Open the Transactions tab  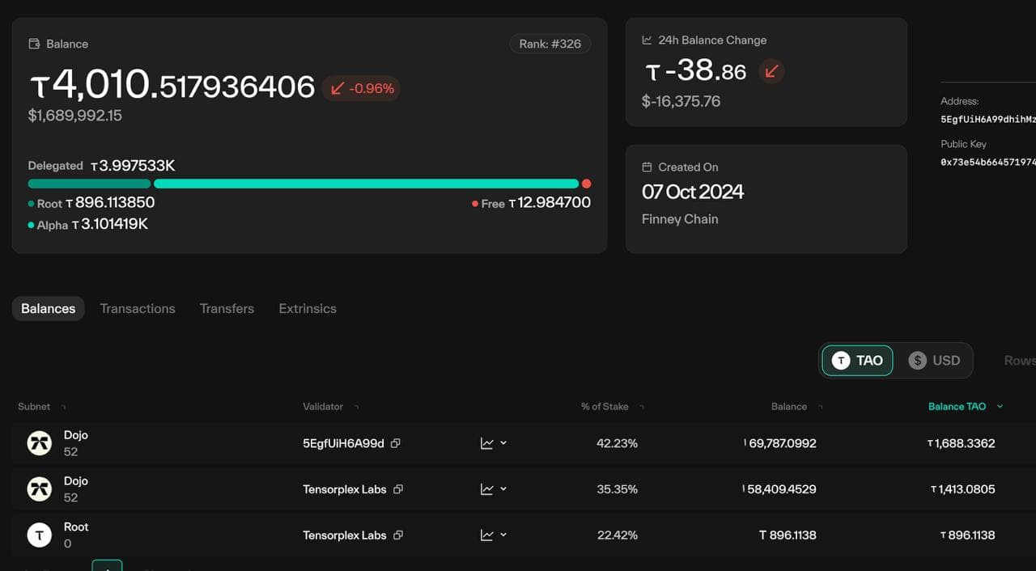point(138,309)
